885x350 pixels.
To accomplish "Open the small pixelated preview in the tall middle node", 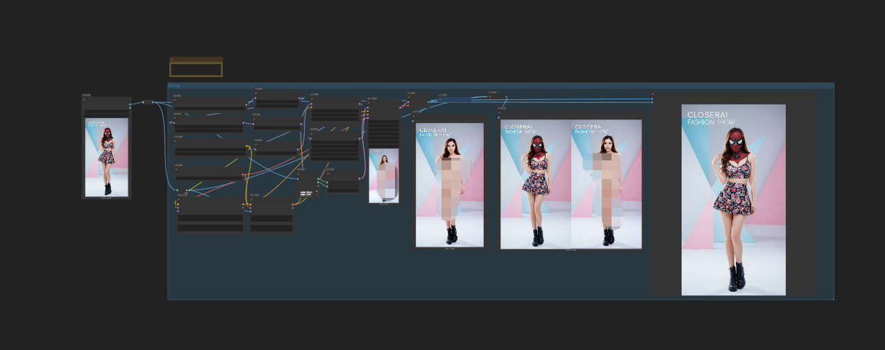I will [384, 175].
